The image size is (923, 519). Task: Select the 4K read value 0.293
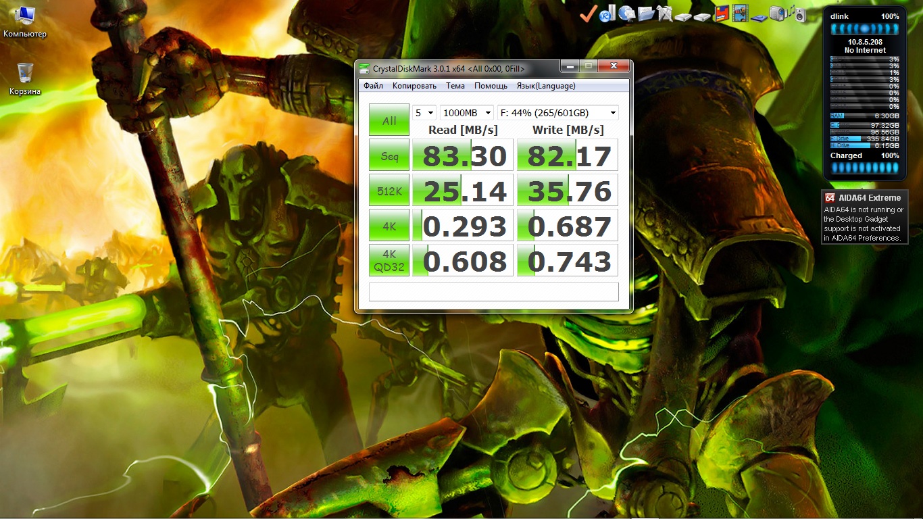(x=463, y=225)
